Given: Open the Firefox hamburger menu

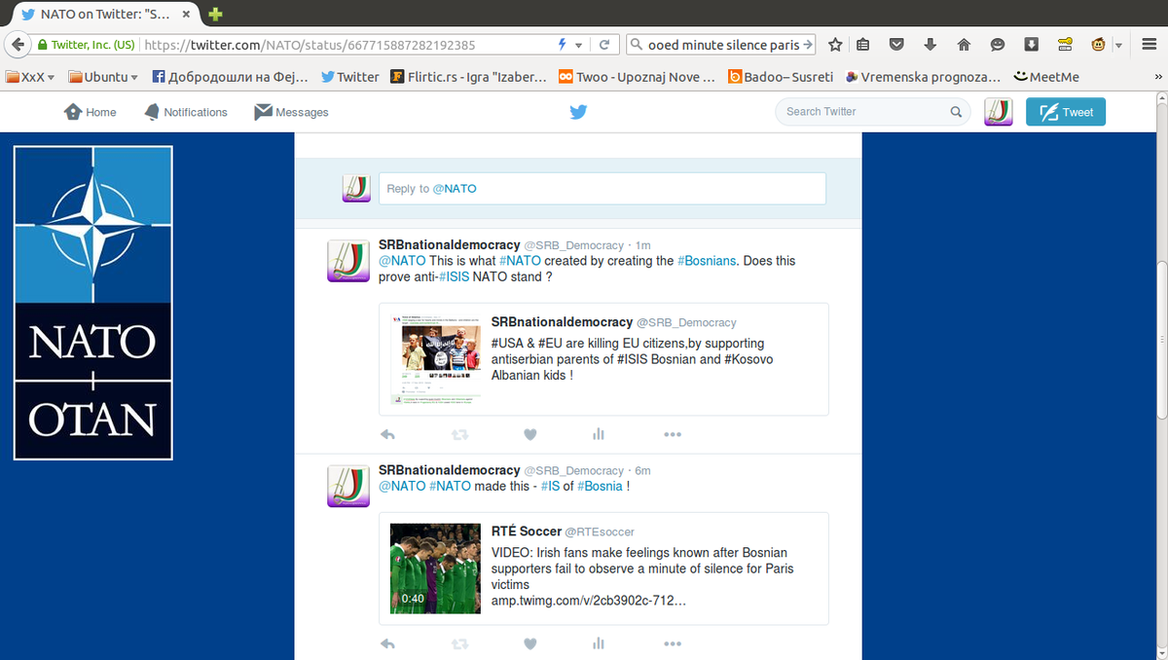Looking at the screenshot, I should 1150,45.
